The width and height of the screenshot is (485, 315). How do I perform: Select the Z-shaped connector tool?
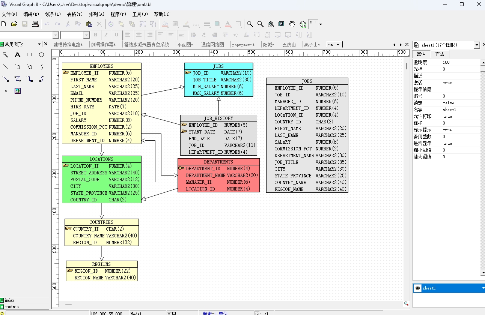(18, 79)
